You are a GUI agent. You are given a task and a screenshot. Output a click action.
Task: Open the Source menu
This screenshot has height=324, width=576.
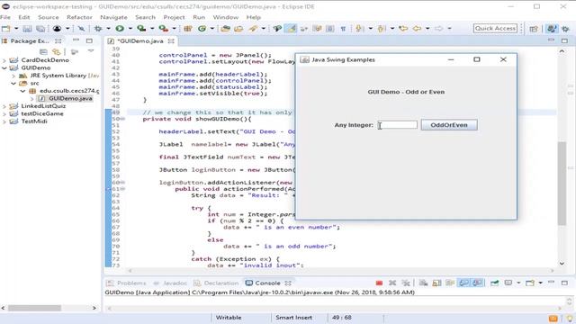(48, 17)
